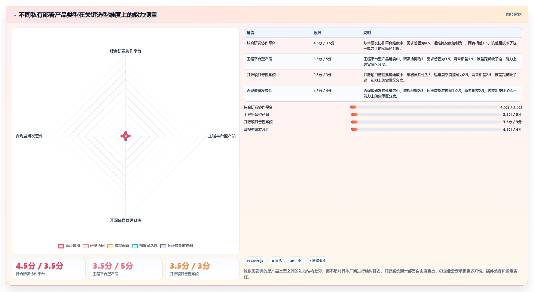The width and height of the screenshot is (534, 292).
Task: Select the 工程平台型产品 table row name
Action: [259, 59]
